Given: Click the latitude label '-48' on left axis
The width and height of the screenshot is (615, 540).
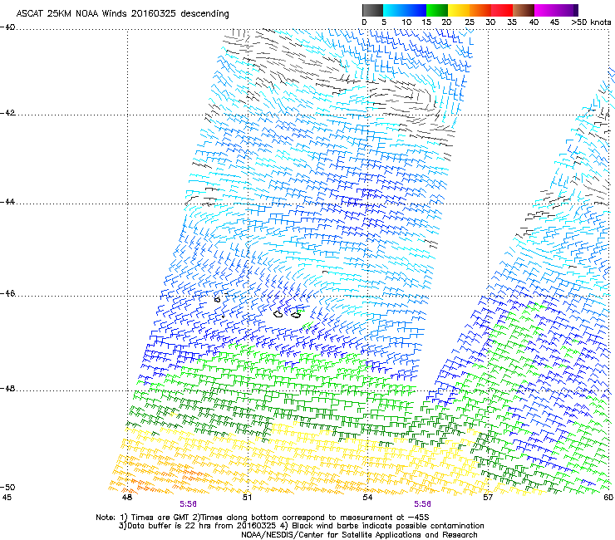Looking at the screenshot, I should tap(7, 388).
